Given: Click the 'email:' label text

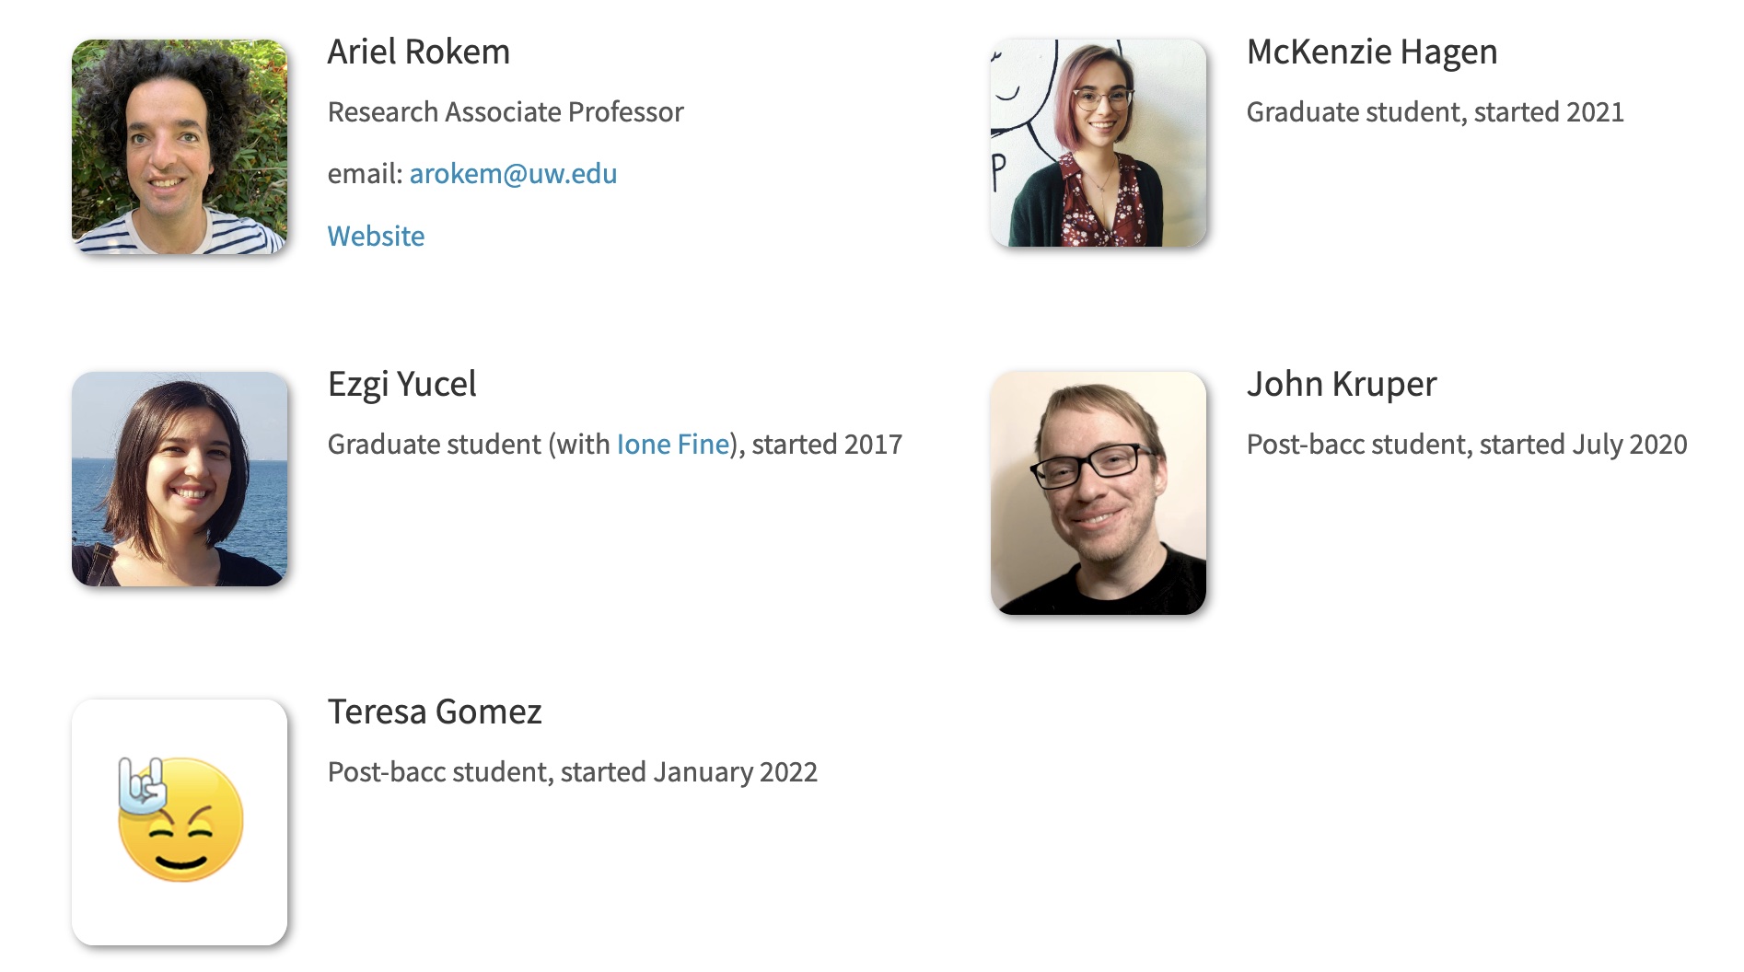Looking at the screenshot, I should click(365, 174).
